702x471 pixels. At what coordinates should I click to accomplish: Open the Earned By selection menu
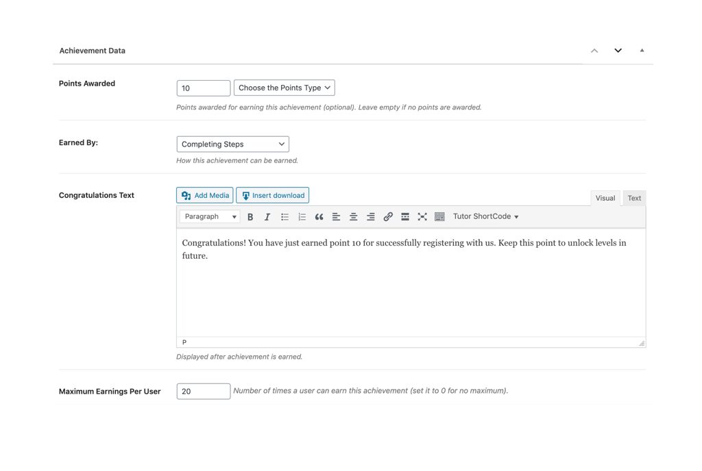(x=232, y=144)
